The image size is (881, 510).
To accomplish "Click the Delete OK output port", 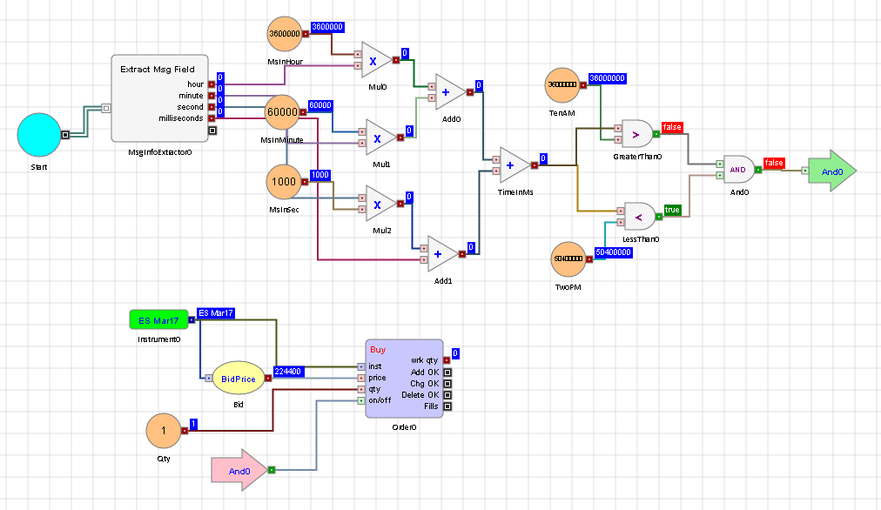I will point(447,395).
